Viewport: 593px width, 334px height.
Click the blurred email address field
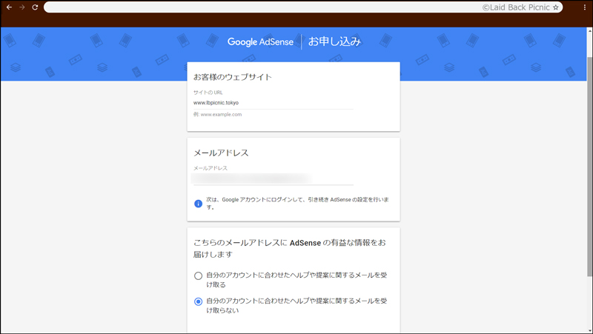tap(273, 178)
